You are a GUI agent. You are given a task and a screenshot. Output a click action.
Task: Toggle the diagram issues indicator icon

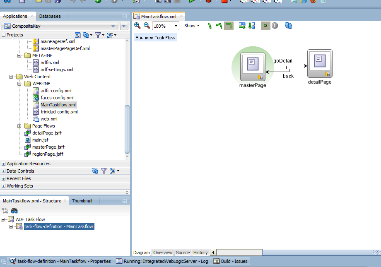[x=275, y=26]
